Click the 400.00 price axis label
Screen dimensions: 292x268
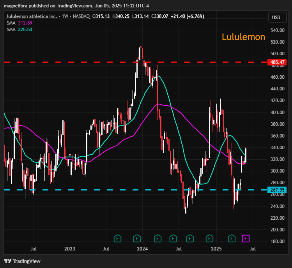(x=278, y=113)
